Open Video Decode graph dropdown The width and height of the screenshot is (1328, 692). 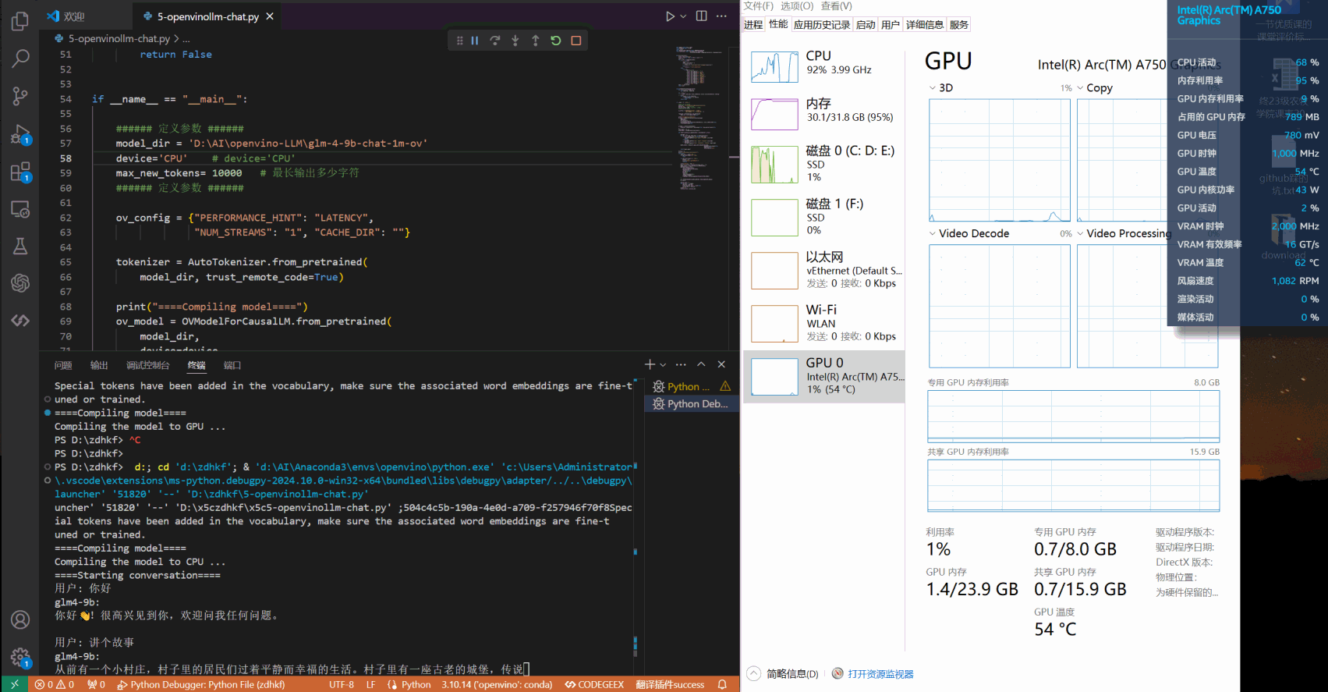point(933,233)
